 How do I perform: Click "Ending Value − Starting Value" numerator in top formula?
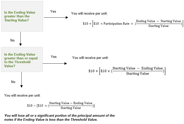[x=158, y=21]
